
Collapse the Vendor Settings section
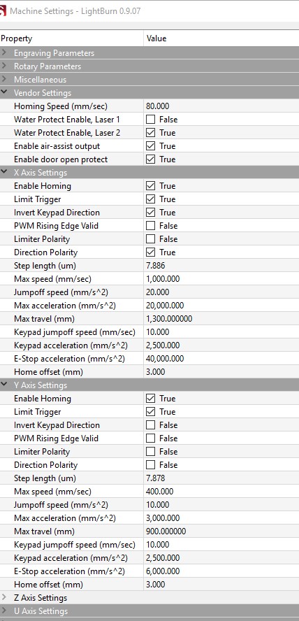click(4, 93)
